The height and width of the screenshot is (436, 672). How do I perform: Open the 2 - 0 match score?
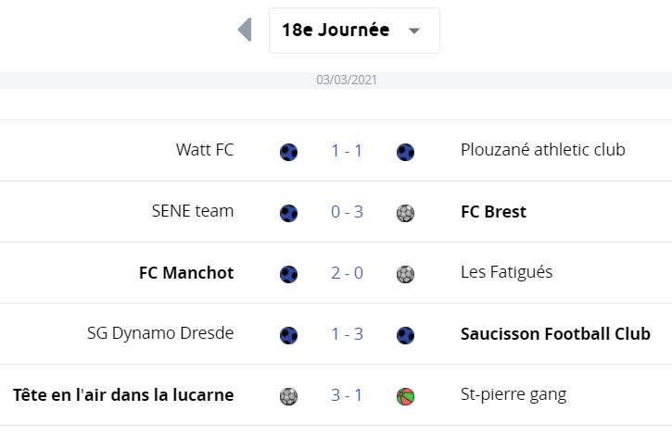348,273
